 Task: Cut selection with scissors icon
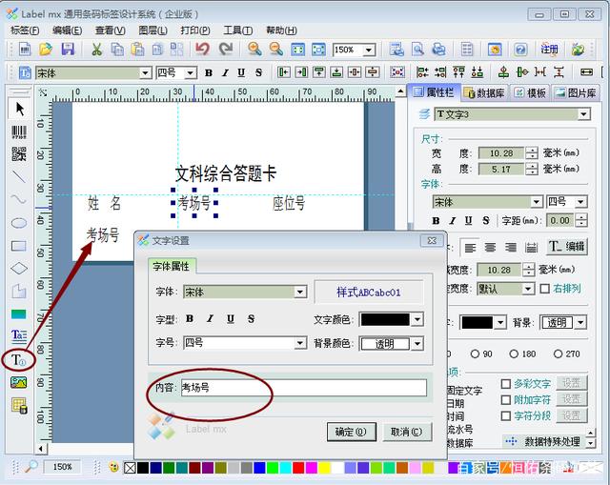96,49
